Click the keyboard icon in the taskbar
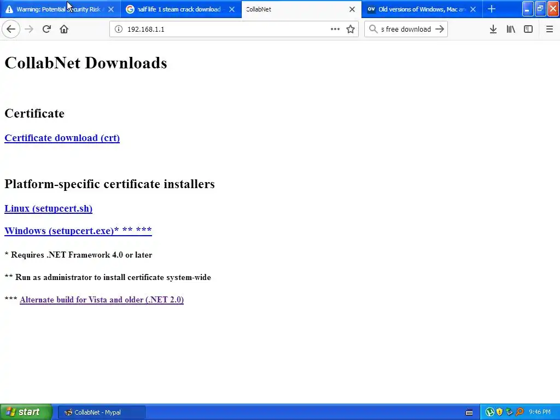This screenshot has height=420, width=560. point(469,412)
